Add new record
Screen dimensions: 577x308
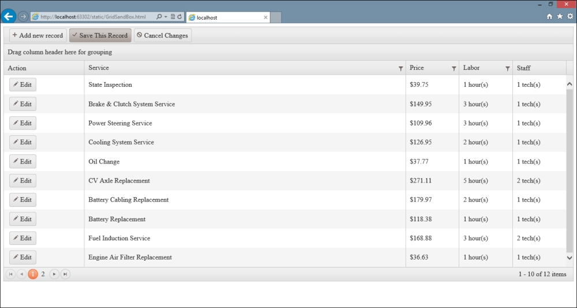coord(38,35)
